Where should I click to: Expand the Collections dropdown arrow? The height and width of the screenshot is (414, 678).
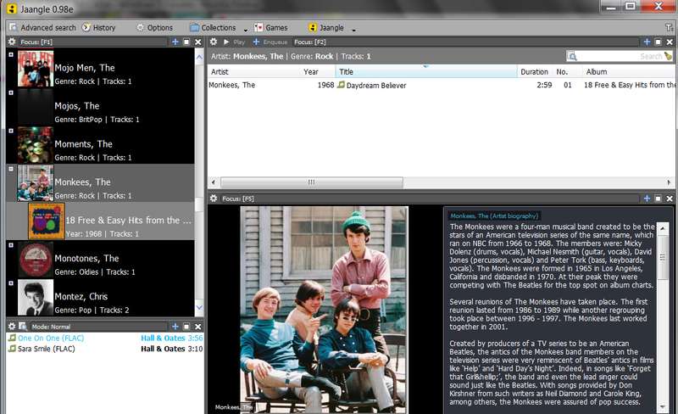tap(246, 30)
